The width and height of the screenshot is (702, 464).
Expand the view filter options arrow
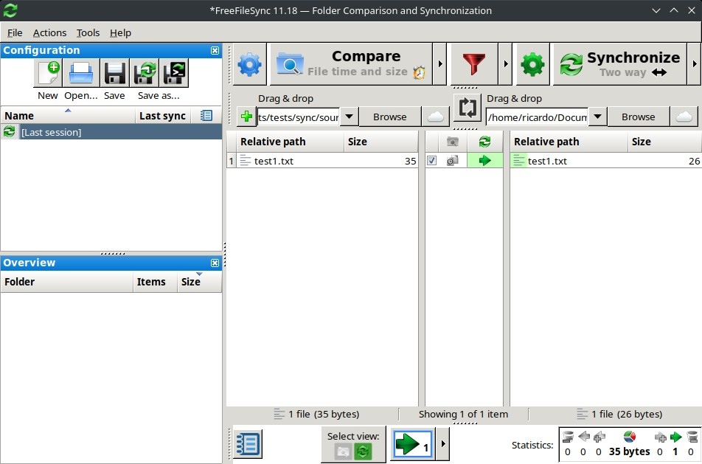click(443, 444)
